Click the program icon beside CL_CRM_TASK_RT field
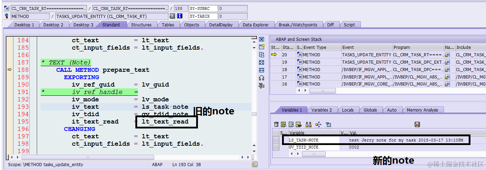Viewport: 486px width, 170px height. coord(7,8)
